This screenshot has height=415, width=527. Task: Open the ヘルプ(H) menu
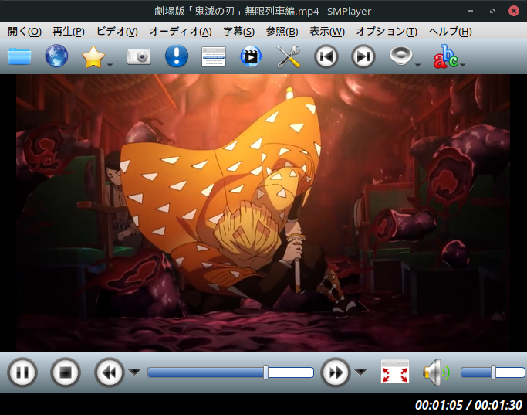click(450, 32)
